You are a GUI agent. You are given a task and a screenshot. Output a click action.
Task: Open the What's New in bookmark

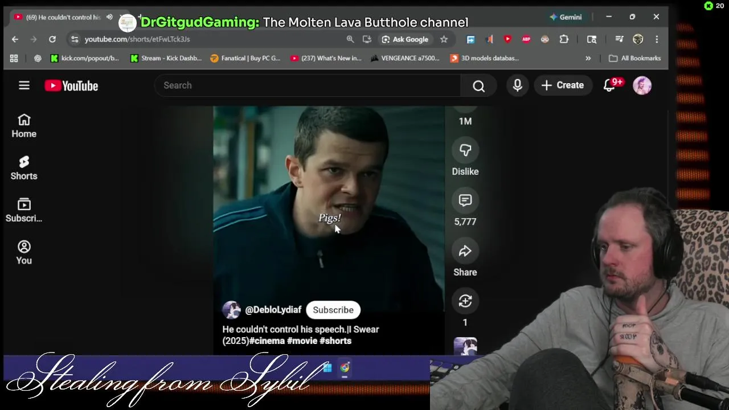click(326, 58)
